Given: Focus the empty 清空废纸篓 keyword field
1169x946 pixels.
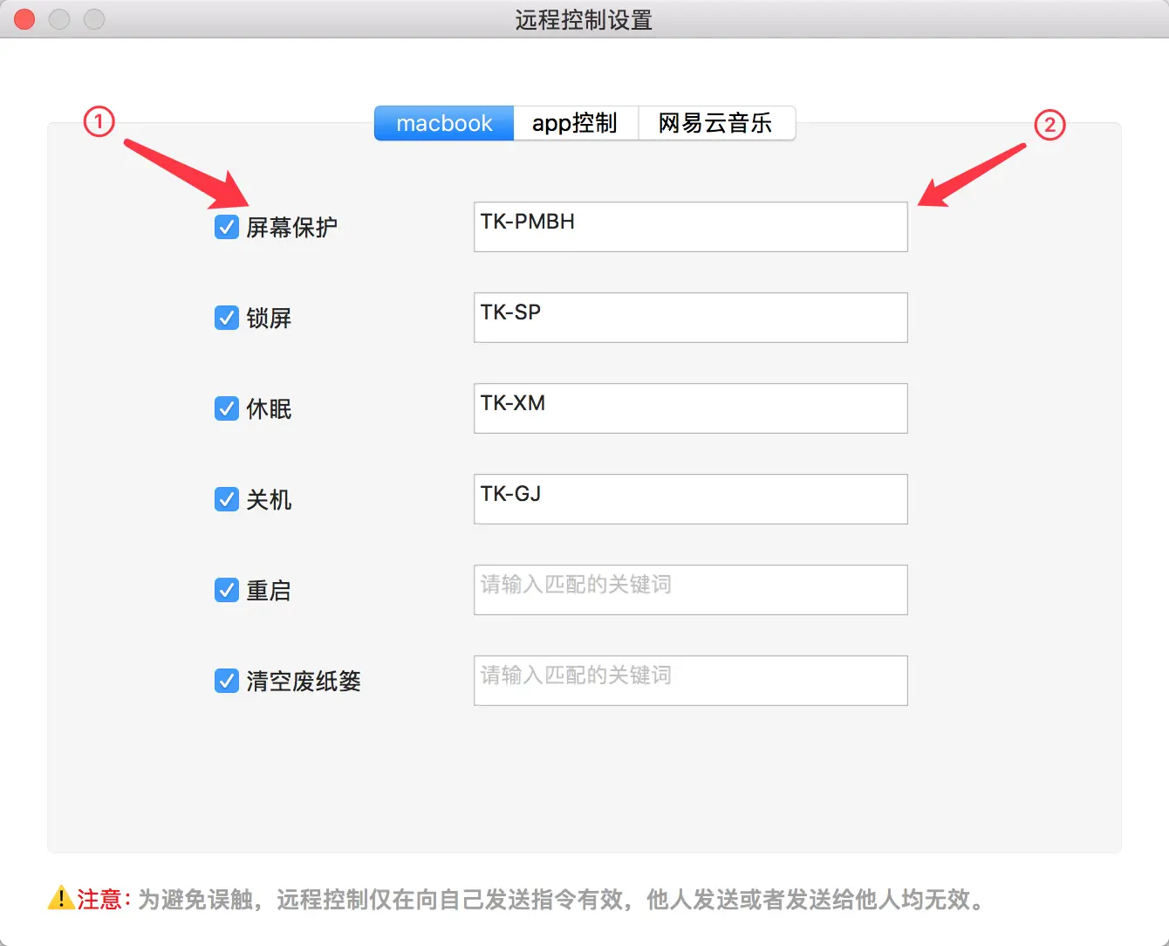Looking at the screenshot, I should click(691, 681).
